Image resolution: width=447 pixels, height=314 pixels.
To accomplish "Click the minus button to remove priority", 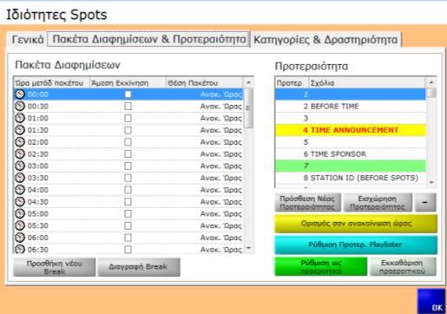I will point(425,203).
